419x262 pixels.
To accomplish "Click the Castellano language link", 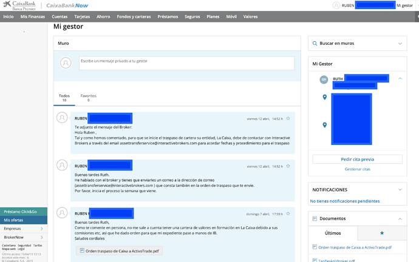I will 9,246.
